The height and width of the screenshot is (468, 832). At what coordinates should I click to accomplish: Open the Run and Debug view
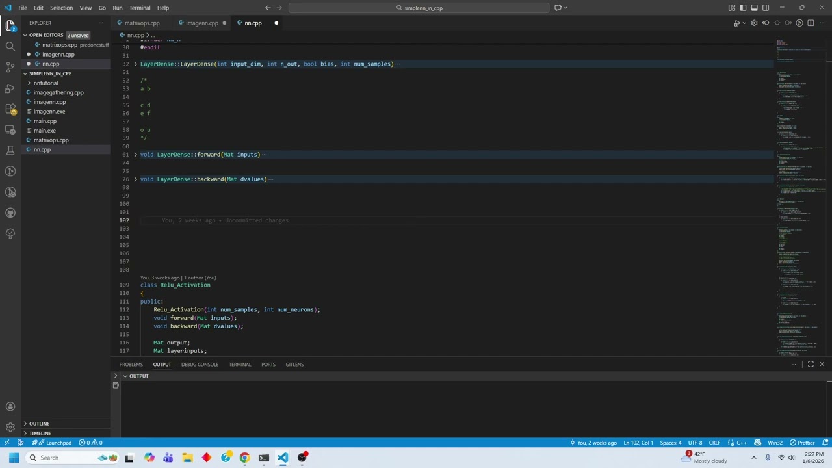pos(10,88)
